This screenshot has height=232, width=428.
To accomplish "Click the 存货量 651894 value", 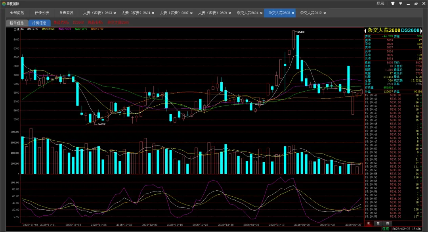I will (x=388, y=88).
